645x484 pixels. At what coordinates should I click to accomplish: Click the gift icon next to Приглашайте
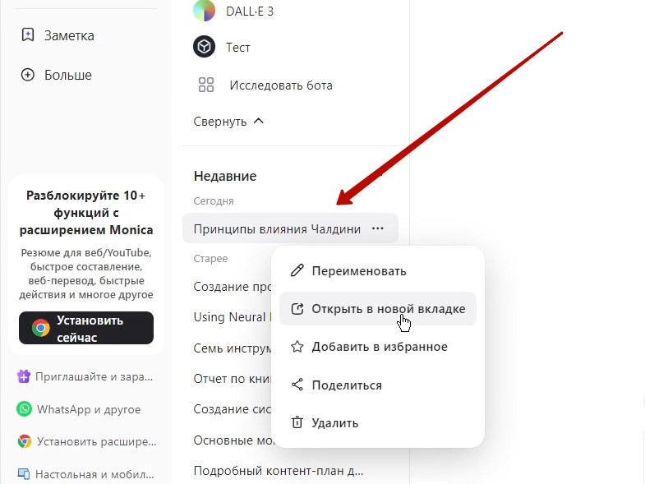point(25,376)
